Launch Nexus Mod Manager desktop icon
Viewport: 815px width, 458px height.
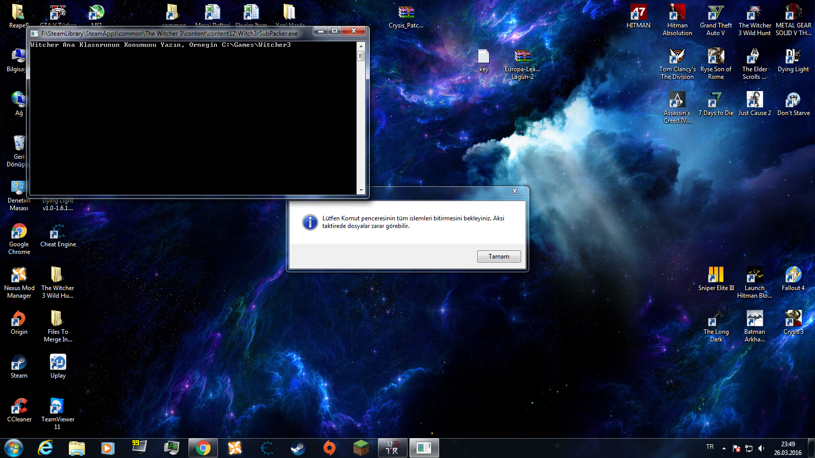pos(19,282)
